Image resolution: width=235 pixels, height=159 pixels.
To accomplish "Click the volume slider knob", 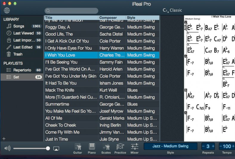I will (x=48, y=149).
